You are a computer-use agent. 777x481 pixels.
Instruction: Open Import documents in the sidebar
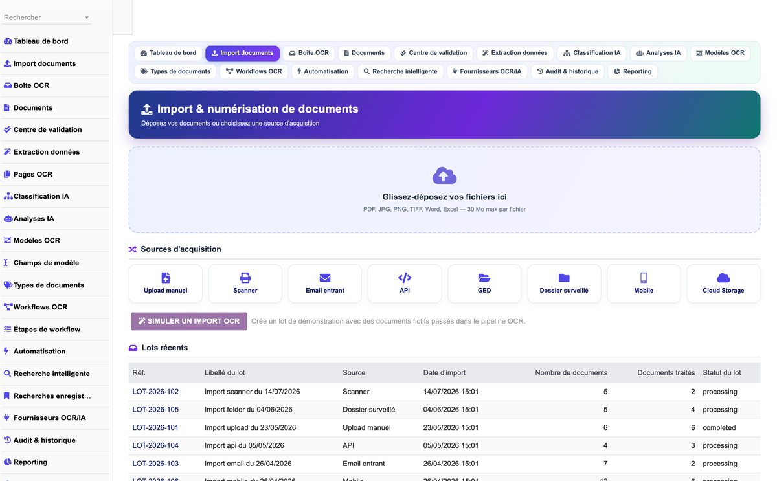tap(55, 63)
